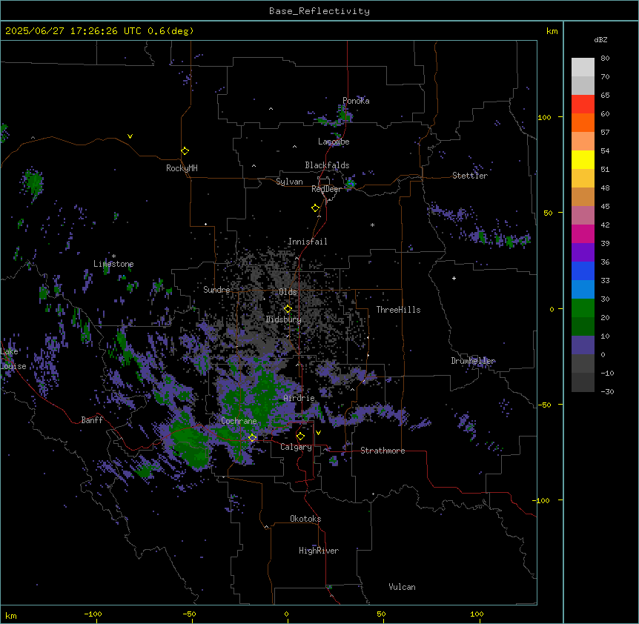Click the light orange 57-54 dBZ swatch
This screenshot has width=639, height=624.
click(583, 142)
